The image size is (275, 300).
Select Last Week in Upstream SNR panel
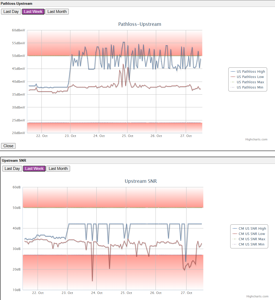click(34, 169)
